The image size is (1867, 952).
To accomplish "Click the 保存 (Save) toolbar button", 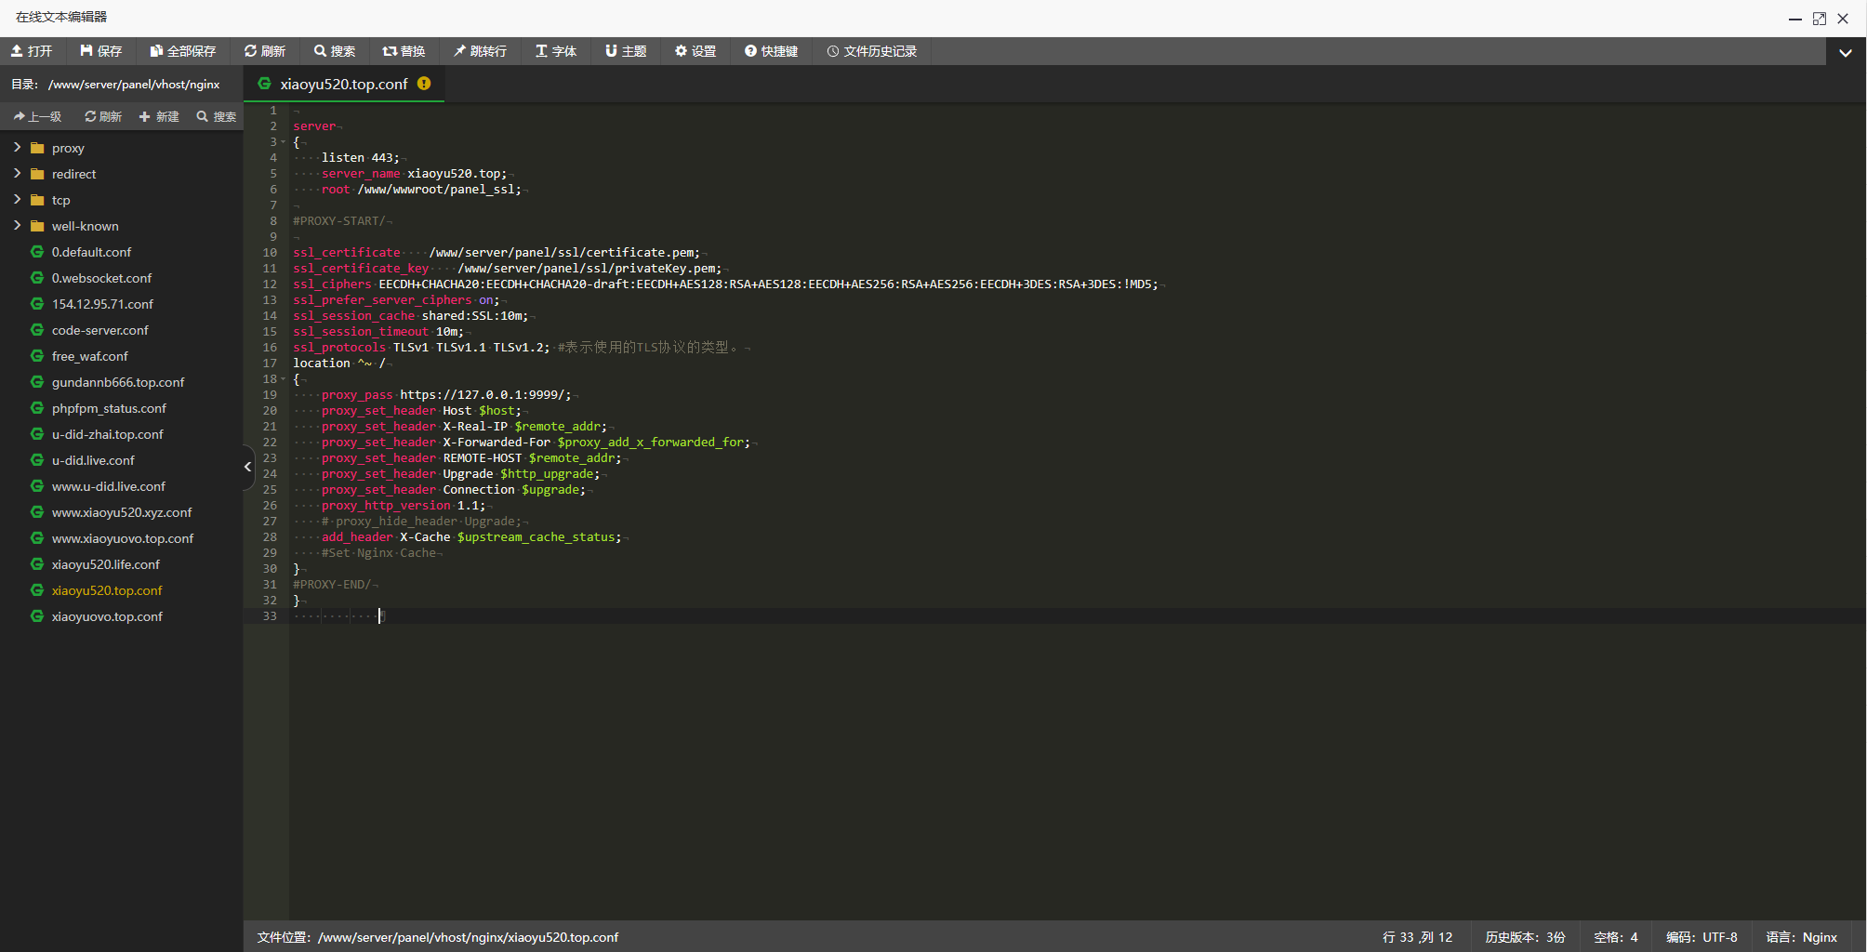I will click(101, 51).
